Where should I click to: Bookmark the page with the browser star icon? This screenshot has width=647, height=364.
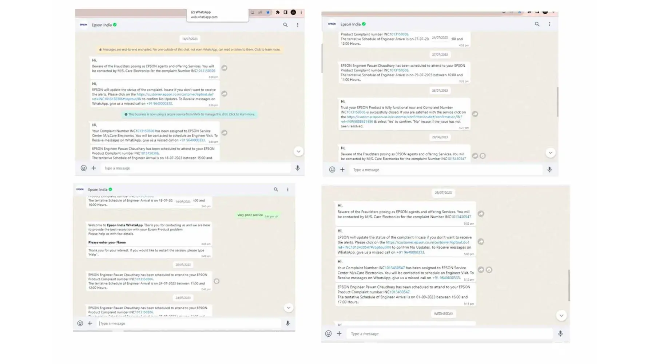(x=268, y=12)
